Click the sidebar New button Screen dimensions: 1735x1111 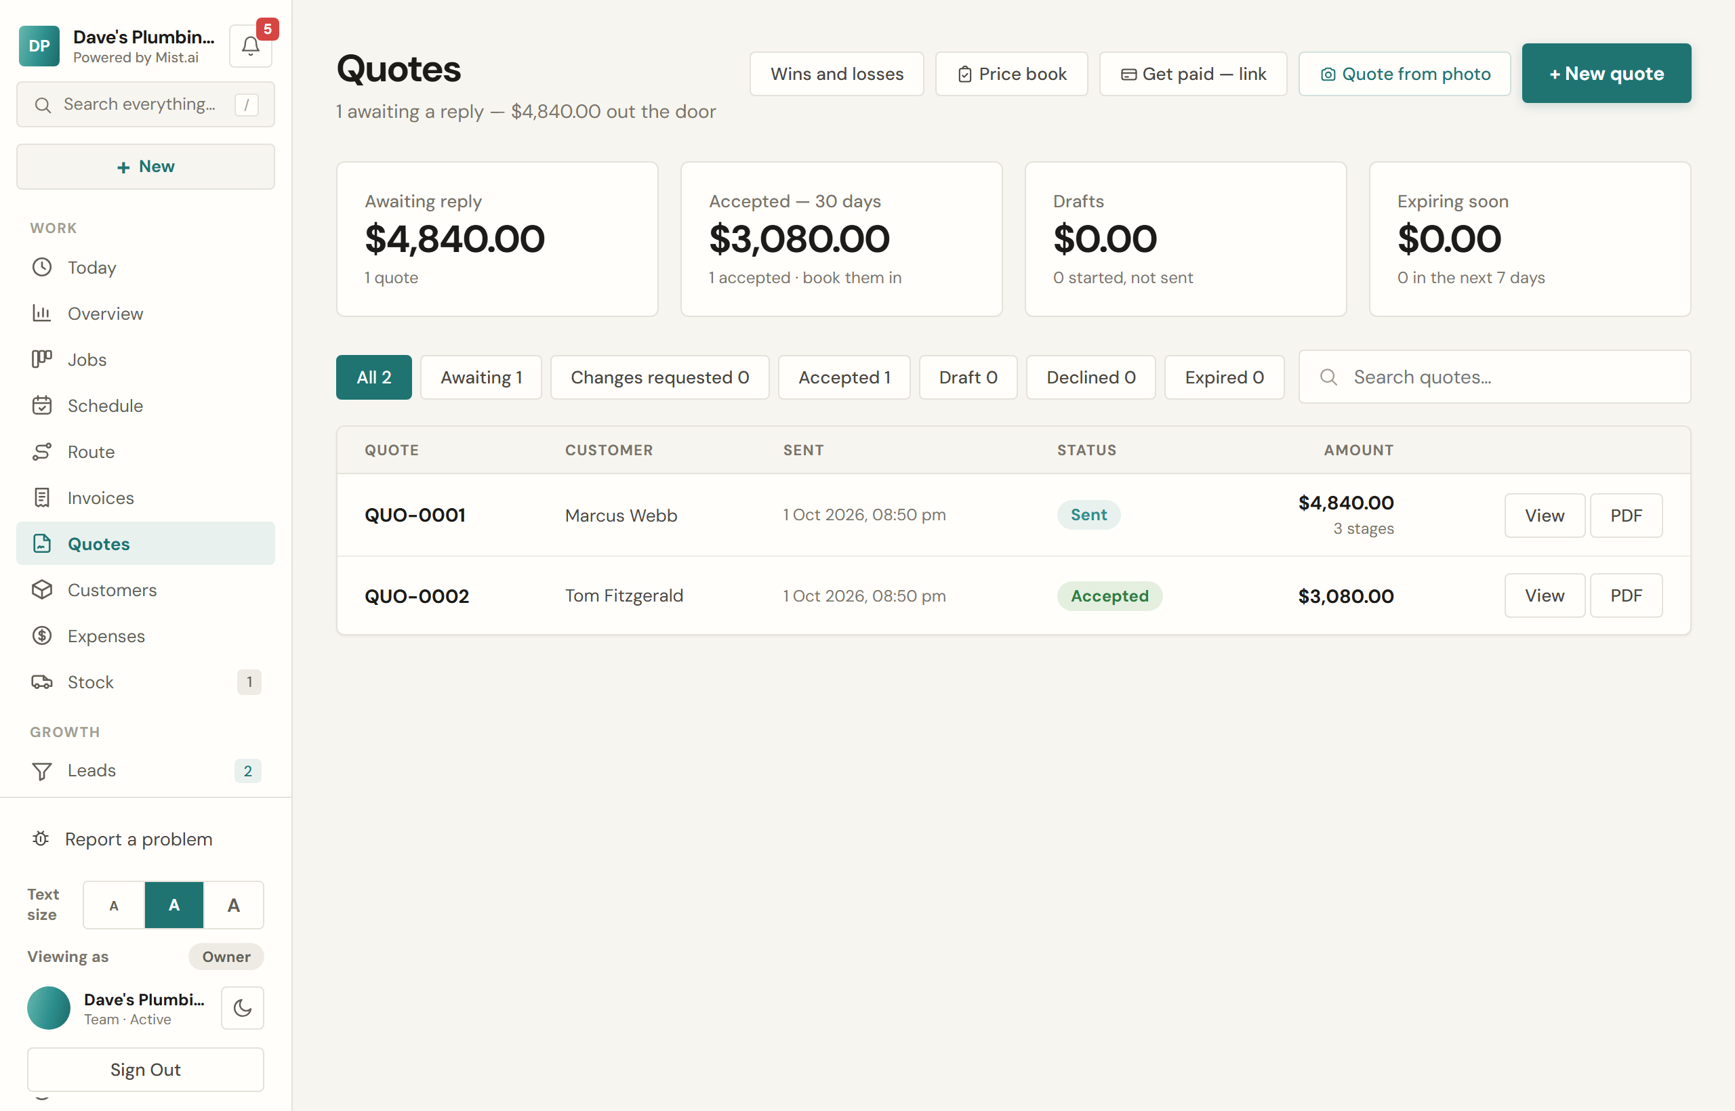(x=145, y=167)
